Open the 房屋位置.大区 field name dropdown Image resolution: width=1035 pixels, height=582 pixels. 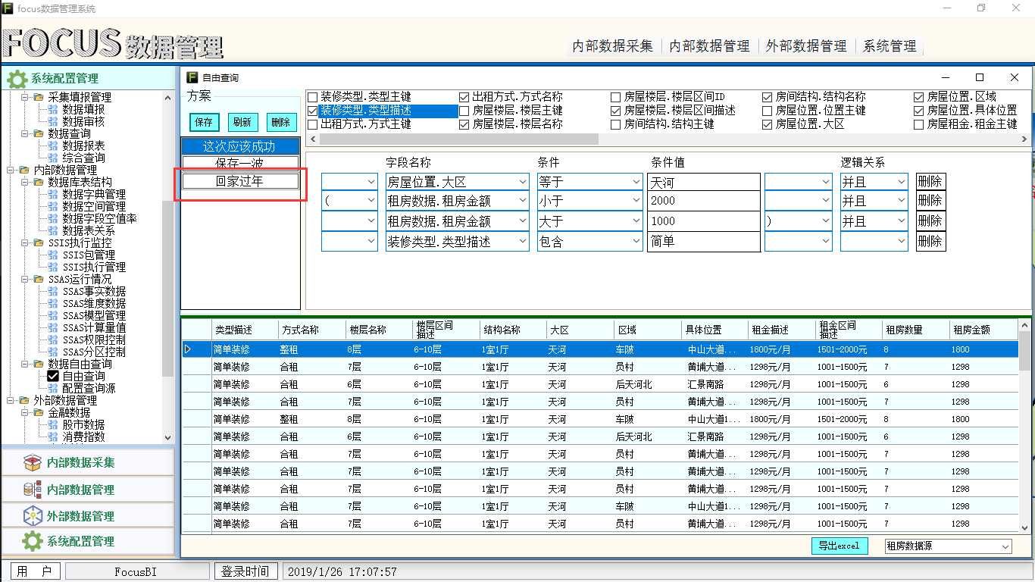[523, 182]
